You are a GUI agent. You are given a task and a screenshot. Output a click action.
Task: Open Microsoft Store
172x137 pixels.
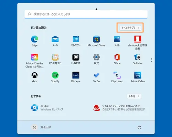click(x=96, y=41)
